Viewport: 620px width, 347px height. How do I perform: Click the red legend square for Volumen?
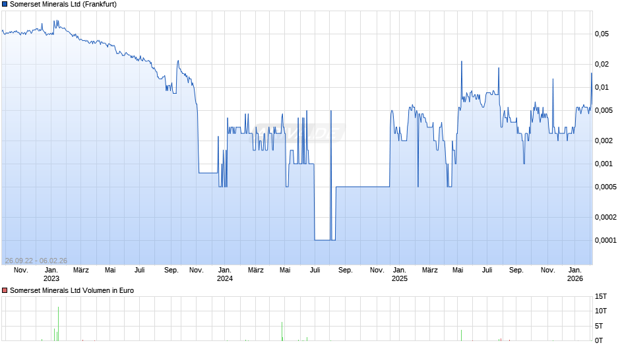coord(5,290)
